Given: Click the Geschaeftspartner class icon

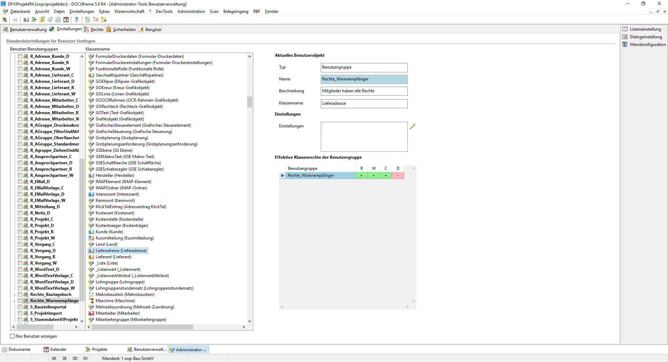Looking at the screenshot, I should point(91,75).
